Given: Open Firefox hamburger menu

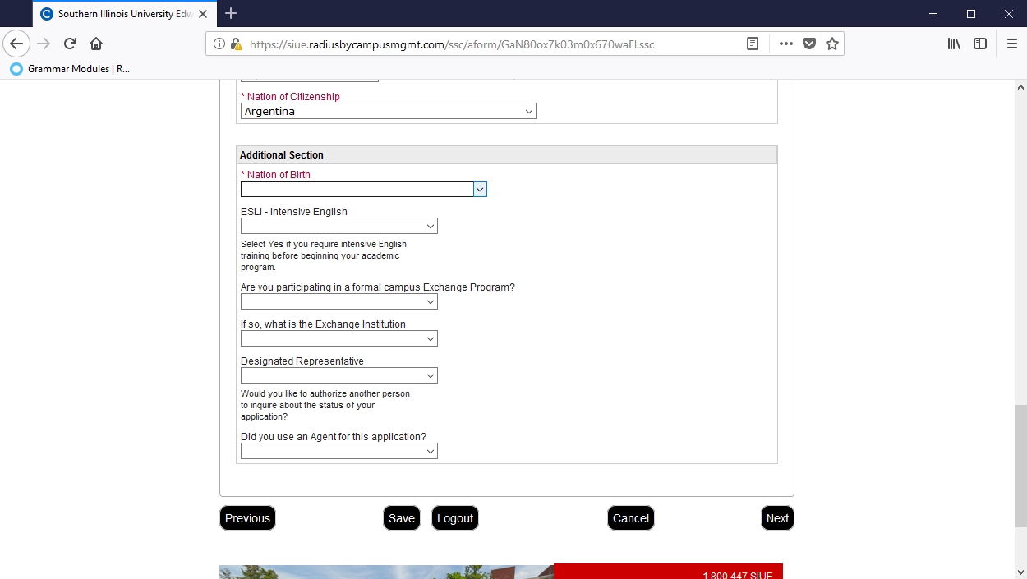Looking at the screenshot, I should coord(1011,44).
